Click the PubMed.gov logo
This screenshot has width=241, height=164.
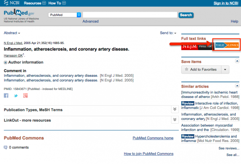19,13
